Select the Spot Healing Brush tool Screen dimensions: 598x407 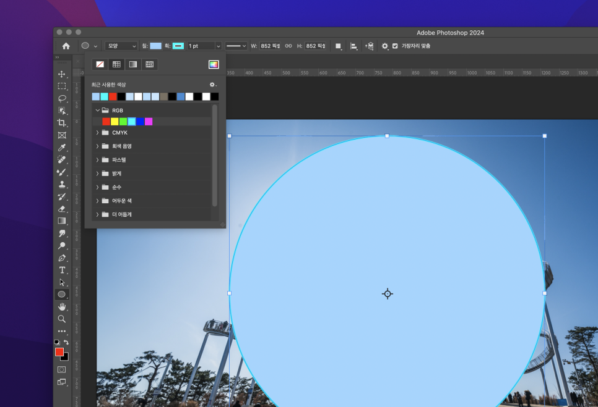pos(62,160)
